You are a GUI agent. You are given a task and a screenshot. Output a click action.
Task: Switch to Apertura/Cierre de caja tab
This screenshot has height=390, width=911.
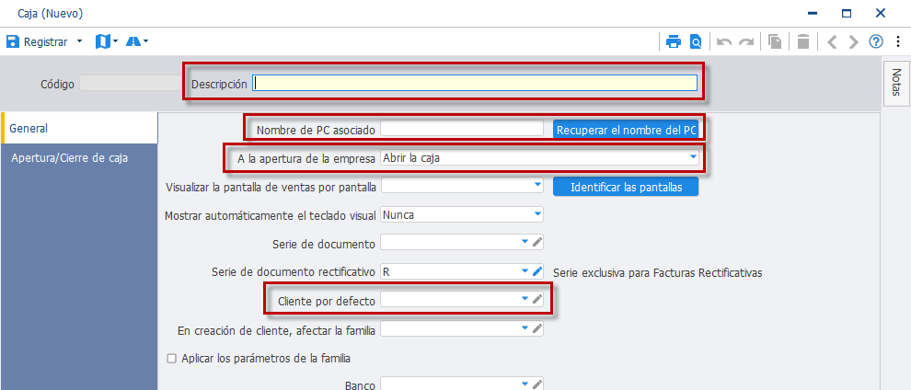pos(79,158)
